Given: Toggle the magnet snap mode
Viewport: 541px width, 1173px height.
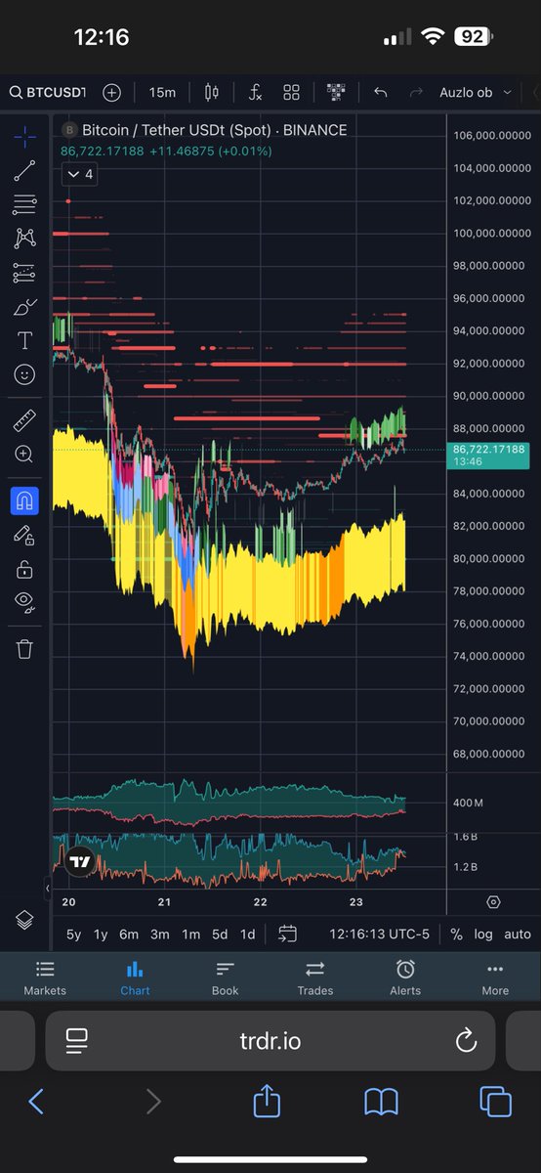Looking at the screenshot, I should [x=24, y=501].
